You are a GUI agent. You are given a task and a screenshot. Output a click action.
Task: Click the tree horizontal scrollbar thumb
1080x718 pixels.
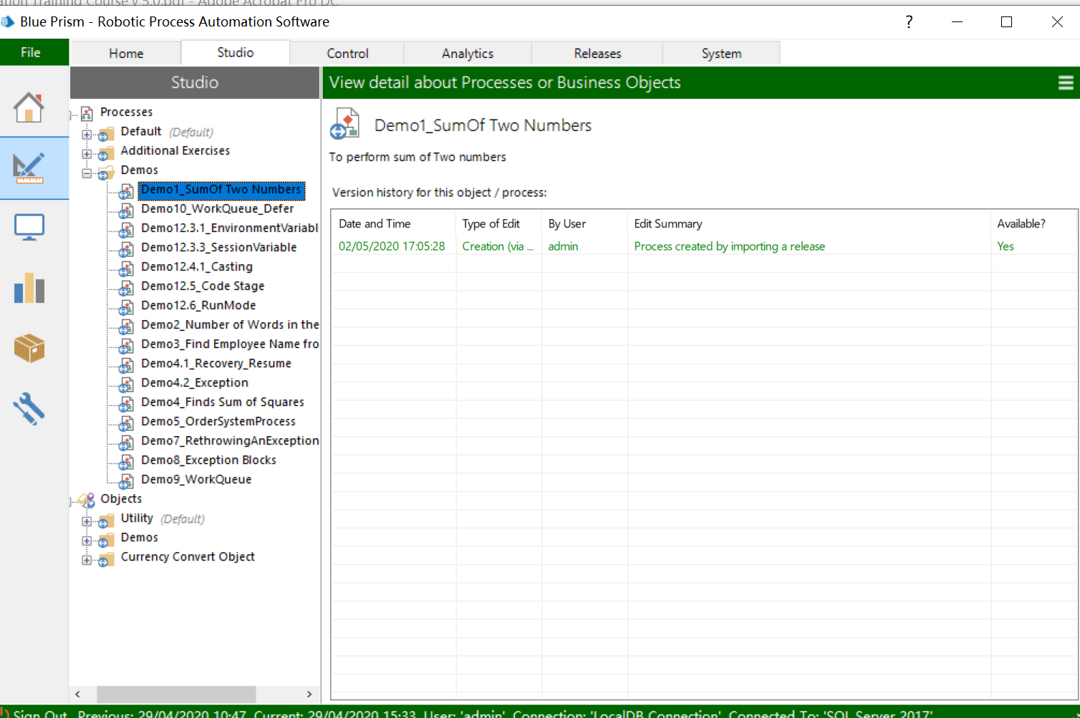pos(176,694)
